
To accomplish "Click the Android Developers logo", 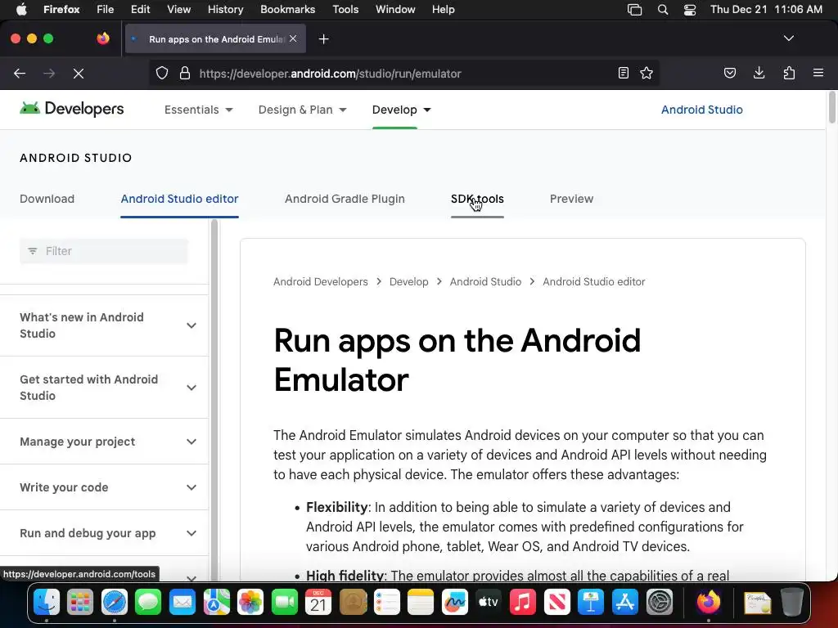I will [72, 109].
